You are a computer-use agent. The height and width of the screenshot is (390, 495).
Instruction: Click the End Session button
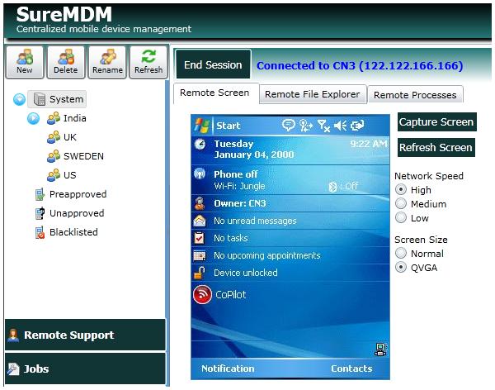tap(213, 64)
